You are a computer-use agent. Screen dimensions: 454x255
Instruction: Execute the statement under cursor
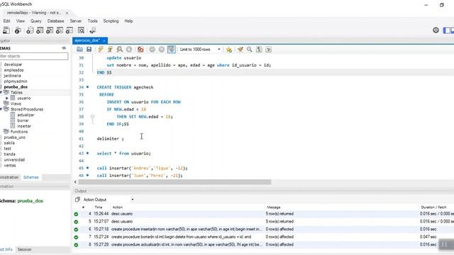pyautogui.click(x=110, y=50)
